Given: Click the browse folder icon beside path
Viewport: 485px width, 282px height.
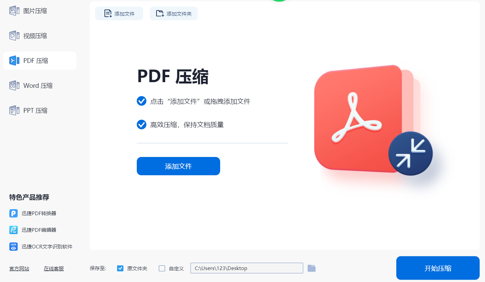Looking at the screenshot, I should pos(312,268).
